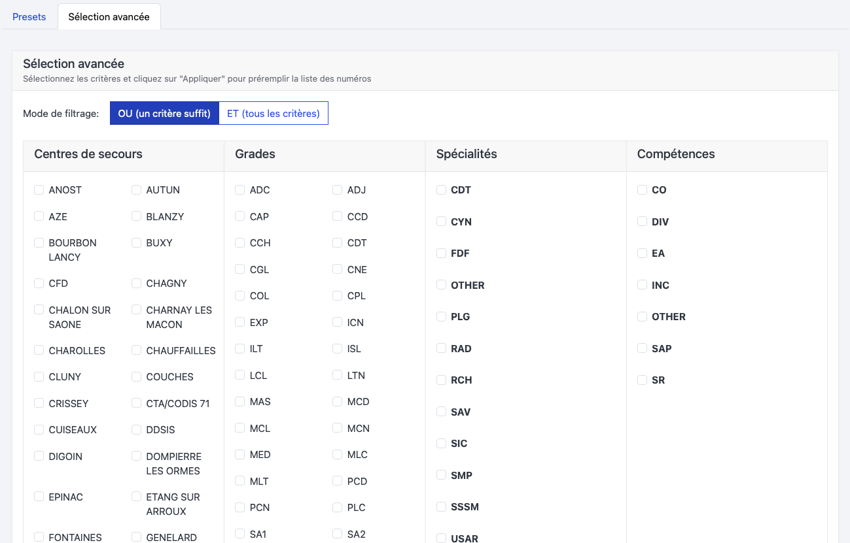850x543 pixels.
Task: Check the SR competence checkbox
Action: (643, 380)
